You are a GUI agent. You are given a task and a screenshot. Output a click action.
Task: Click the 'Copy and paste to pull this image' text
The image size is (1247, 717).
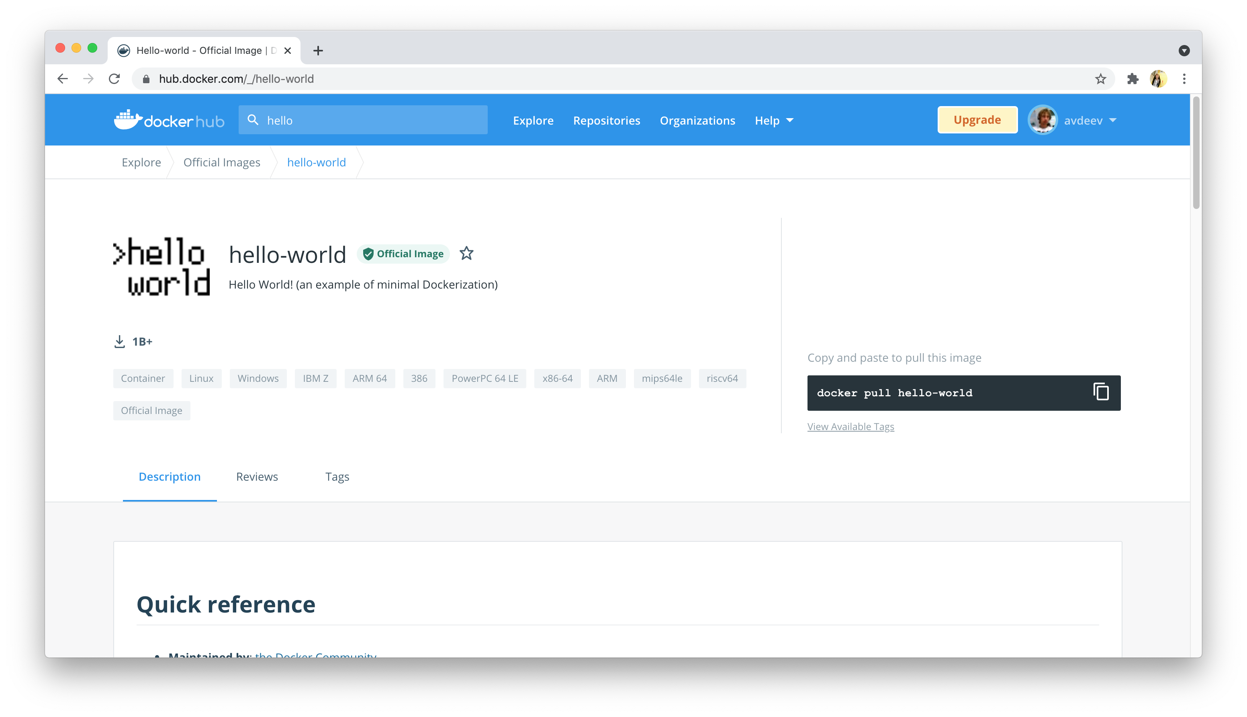coord(894,358)
